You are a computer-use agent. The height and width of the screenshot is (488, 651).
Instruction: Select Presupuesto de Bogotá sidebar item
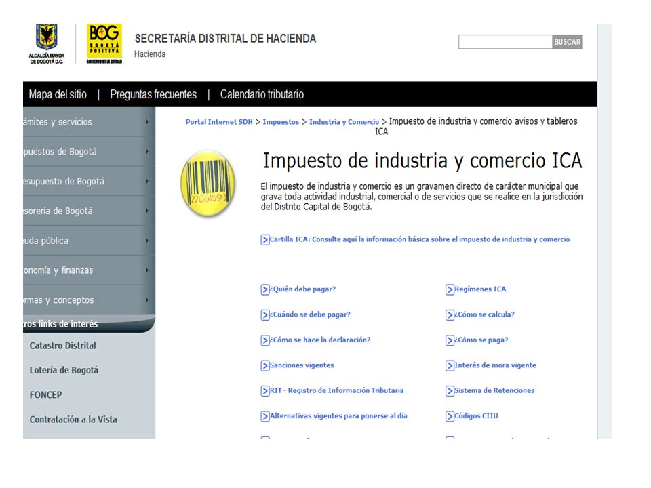89,182
